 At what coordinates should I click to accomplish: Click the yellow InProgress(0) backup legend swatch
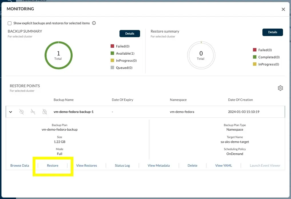click(112, 60)
